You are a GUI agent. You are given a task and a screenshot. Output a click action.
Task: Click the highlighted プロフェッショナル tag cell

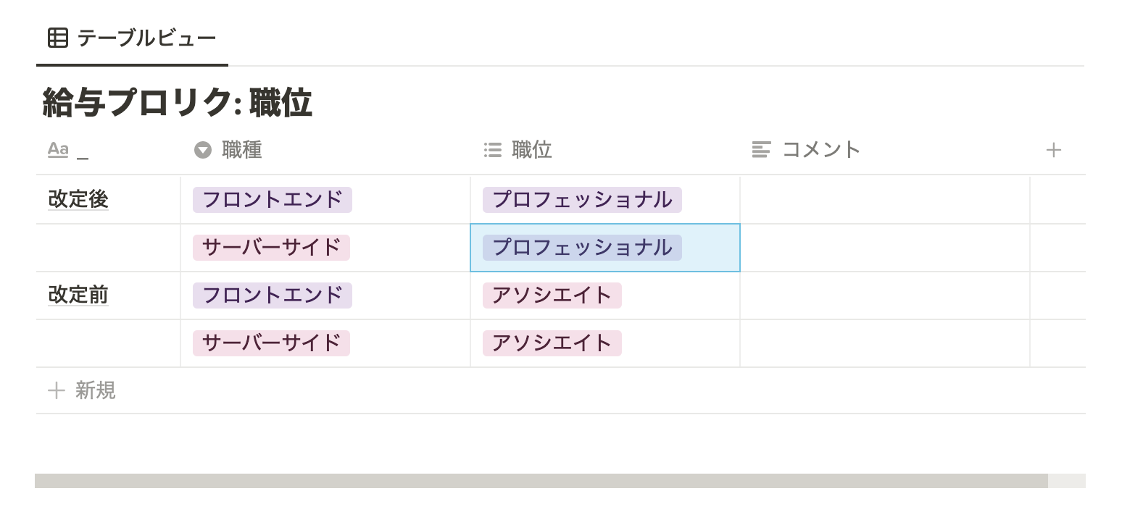pos(583,248)
